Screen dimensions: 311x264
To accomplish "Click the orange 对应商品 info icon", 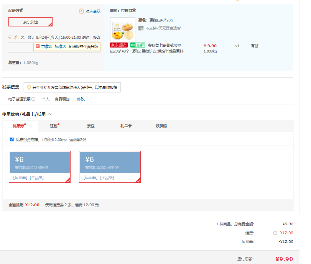I will tap(81, 11).
